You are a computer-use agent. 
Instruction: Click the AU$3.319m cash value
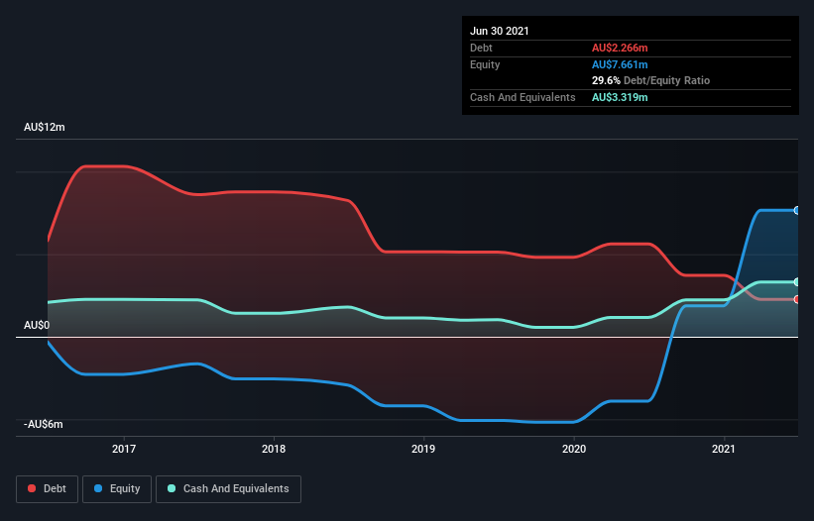620,97
